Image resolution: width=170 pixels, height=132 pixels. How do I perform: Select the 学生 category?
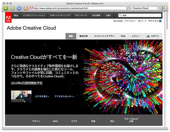112,121
